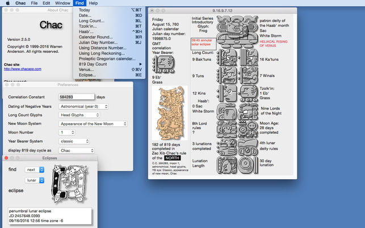The image size is (365, 228).
Task: Click the Tzolk'in 1 Eb' glyph
Action: [249, 93]
